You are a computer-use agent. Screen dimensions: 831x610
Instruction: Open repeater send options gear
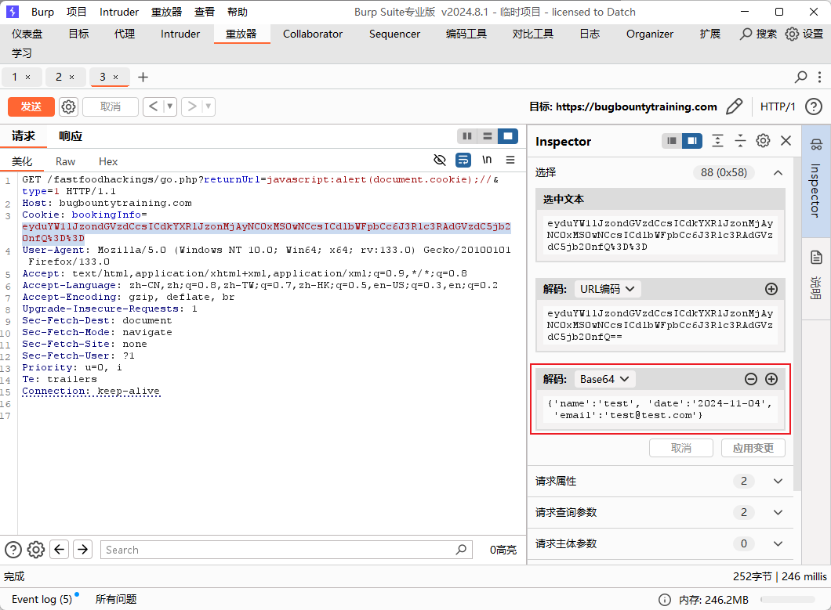coord(68,107)
